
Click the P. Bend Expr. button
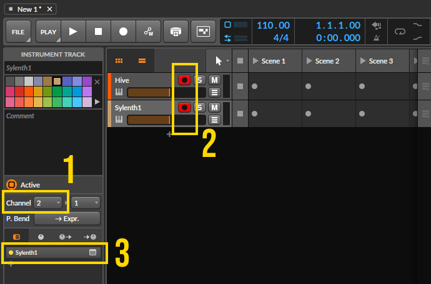coord(67,219)
